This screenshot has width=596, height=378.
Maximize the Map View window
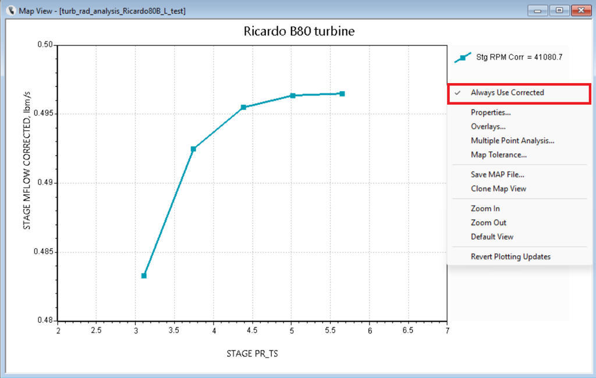click(x=559, y=10)
